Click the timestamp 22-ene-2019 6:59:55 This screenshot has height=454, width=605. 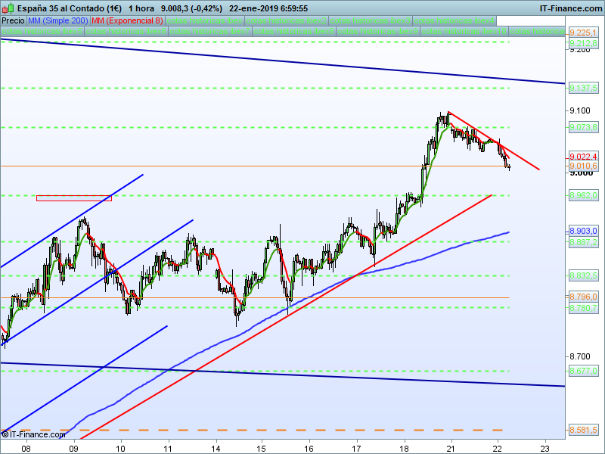(x=268, y=8)
